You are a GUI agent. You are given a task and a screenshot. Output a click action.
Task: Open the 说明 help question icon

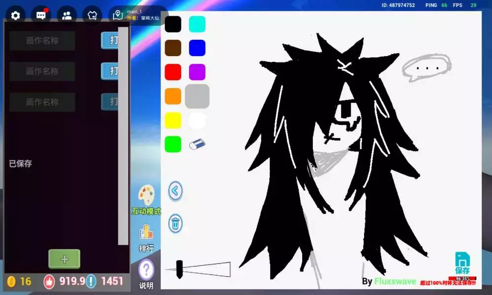pyautogui.click(x=146, y=273)
